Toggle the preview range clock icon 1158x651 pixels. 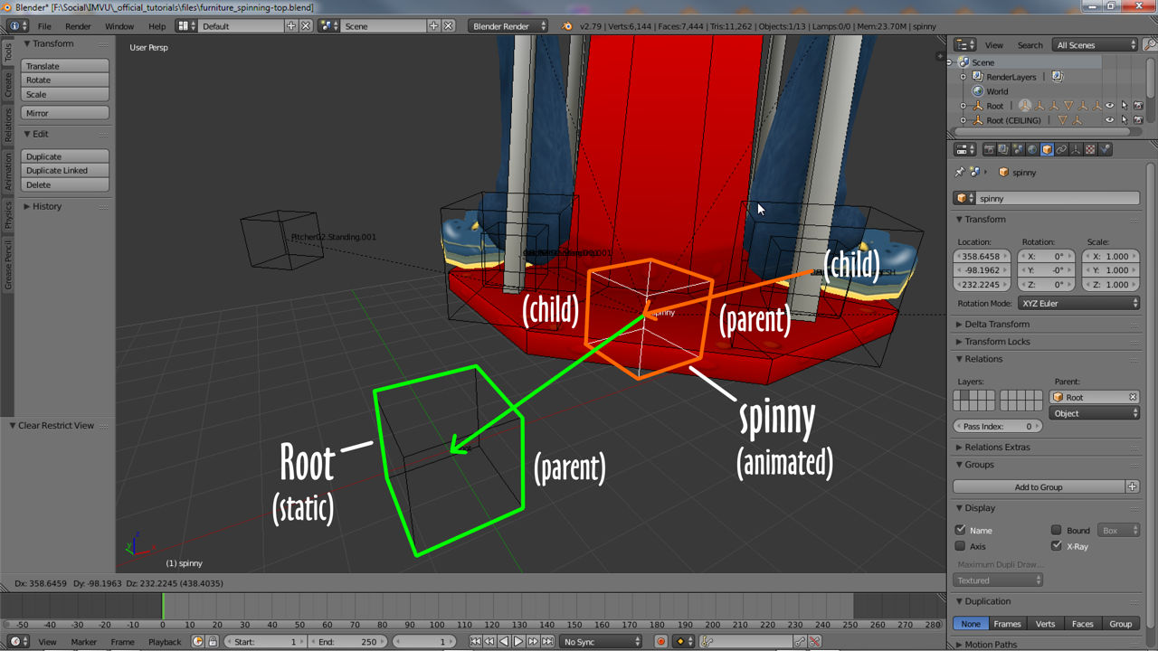pyautogui.click(x=198, y=641)
